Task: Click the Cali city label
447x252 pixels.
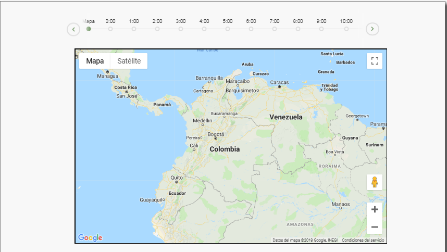Action: 194,145
